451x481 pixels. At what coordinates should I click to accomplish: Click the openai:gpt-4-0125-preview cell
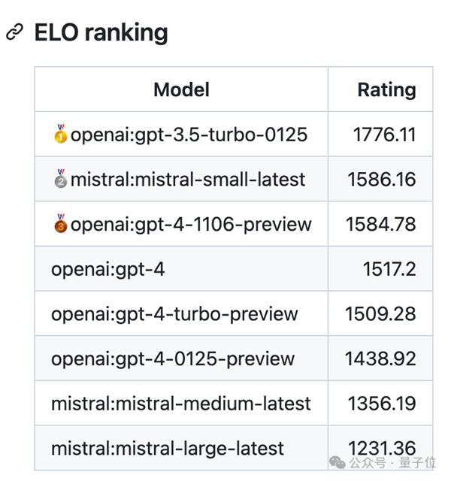173,358
